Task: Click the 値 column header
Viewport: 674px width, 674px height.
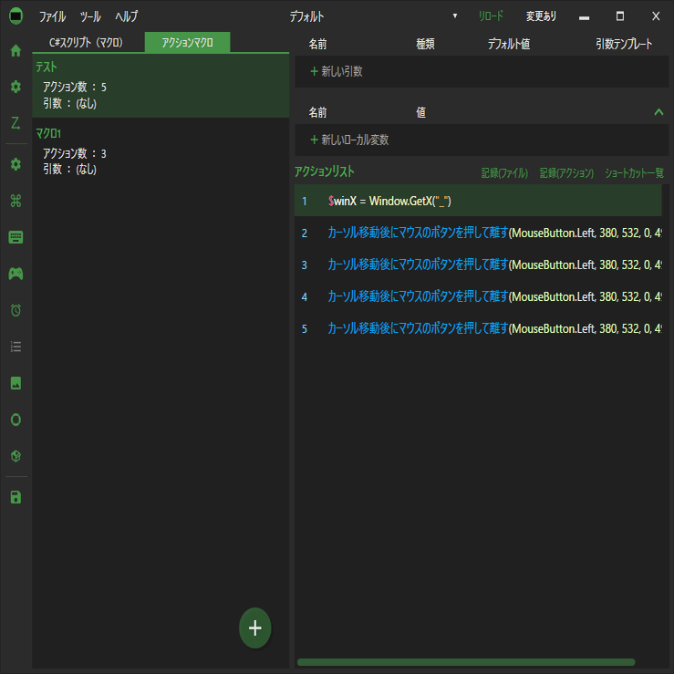Action: [420, 112]
